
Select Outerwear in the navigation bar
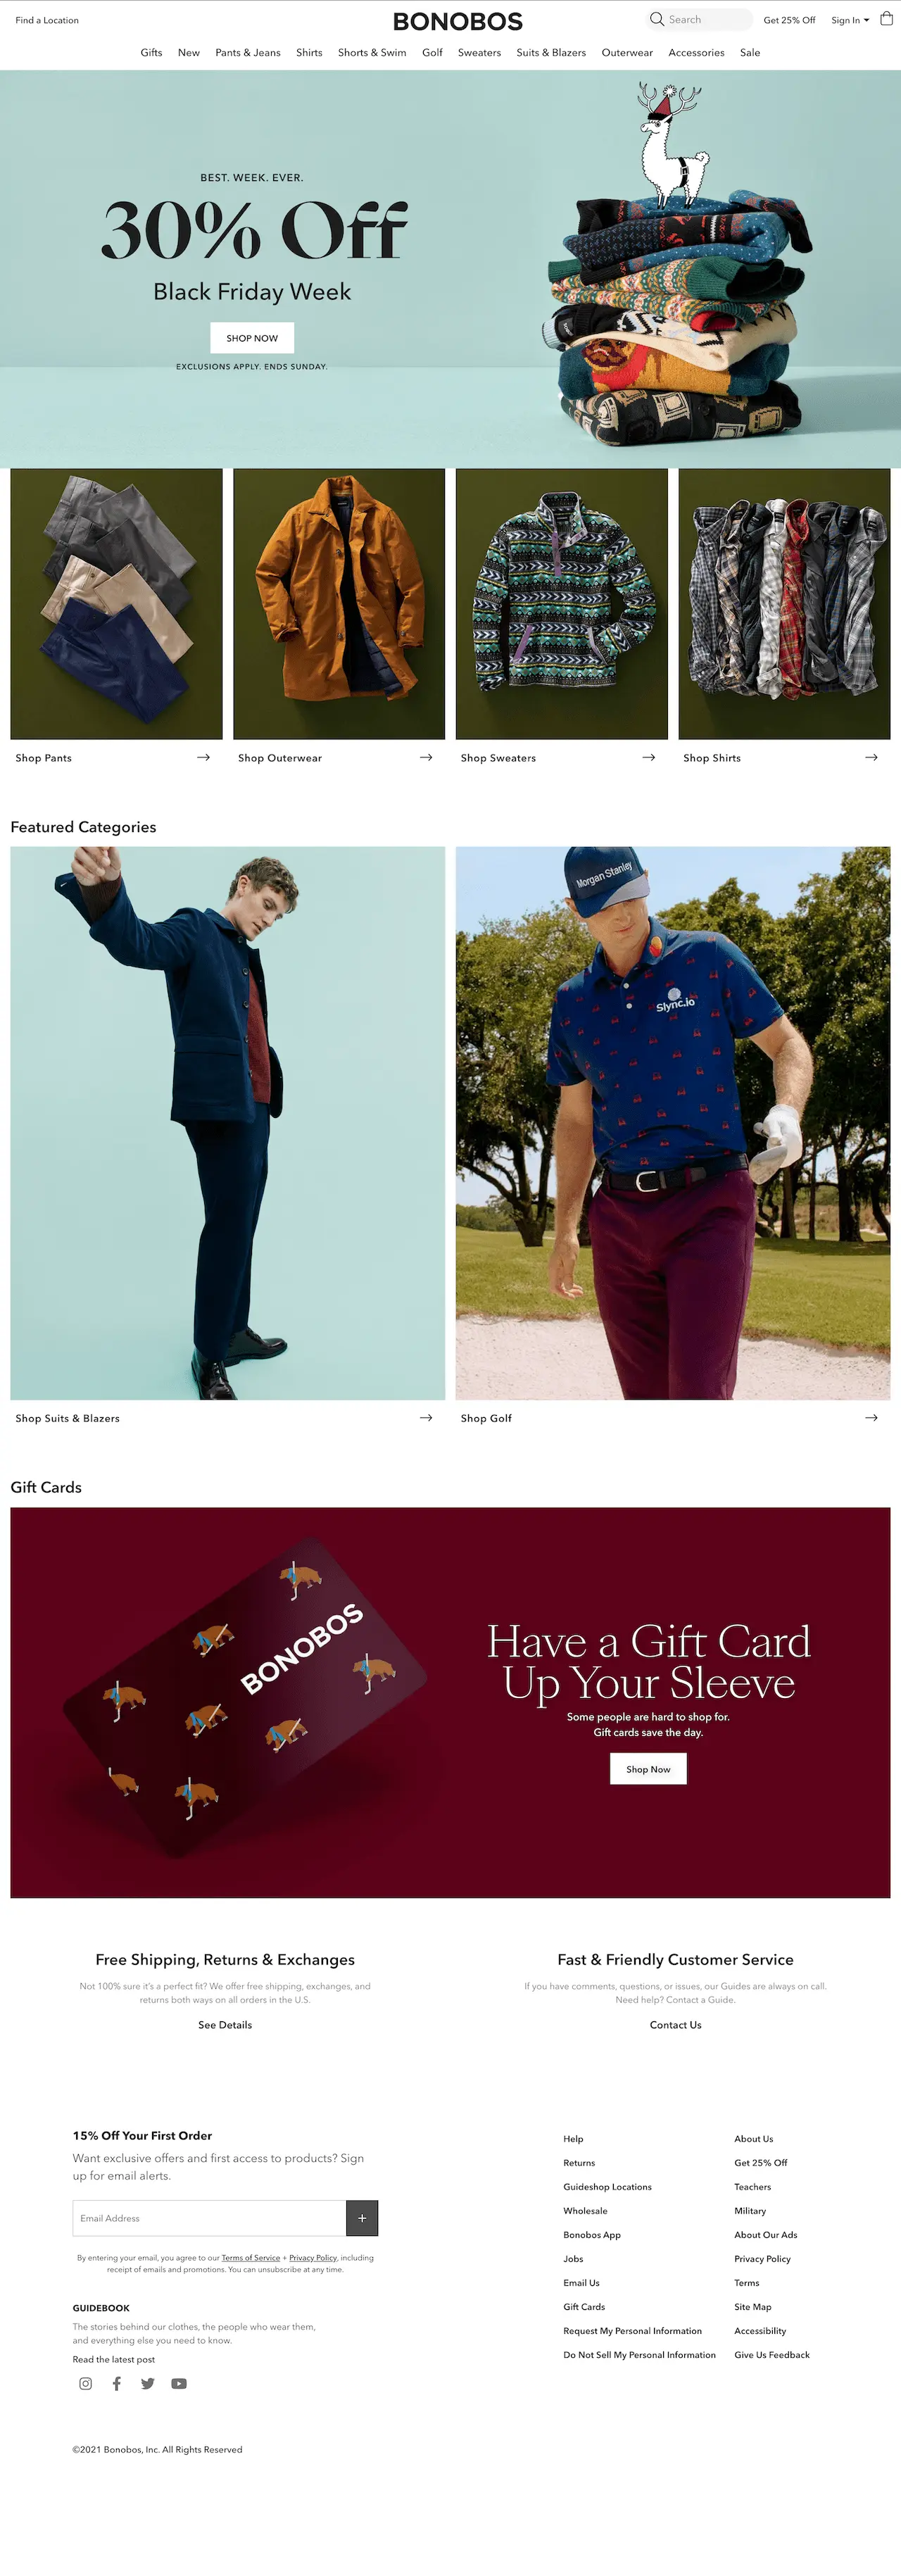[x=627, y=52]
